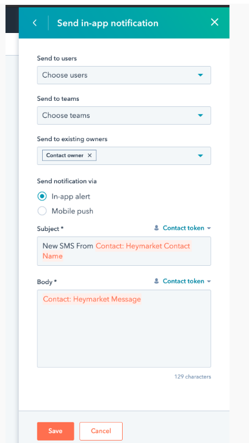Open the Choose teams dropdown
This screenshot has height=443, width=249.
[x=124, y=115]
